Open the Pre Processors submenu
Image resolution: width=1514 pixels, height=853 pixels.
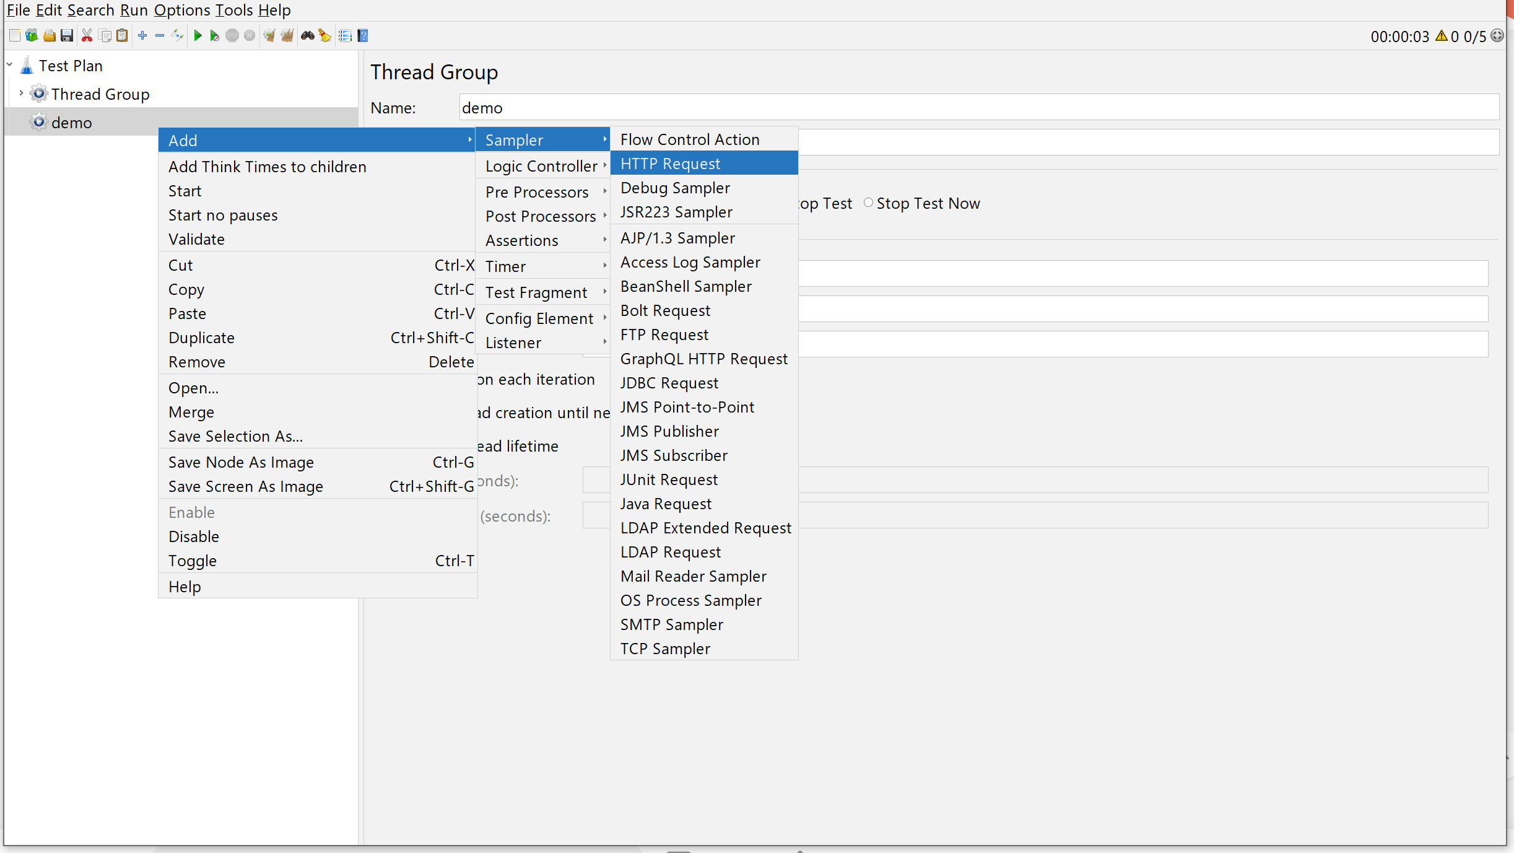(543, 192)
